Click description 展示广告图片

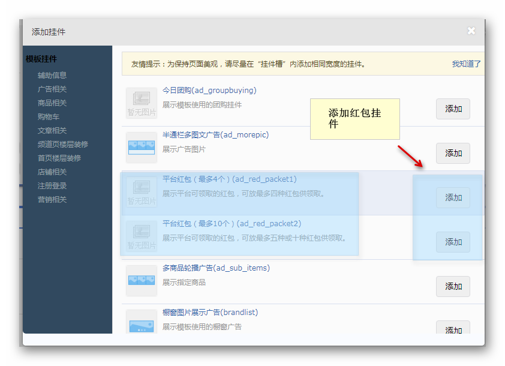pyautogui.click(x=184, y=149)
